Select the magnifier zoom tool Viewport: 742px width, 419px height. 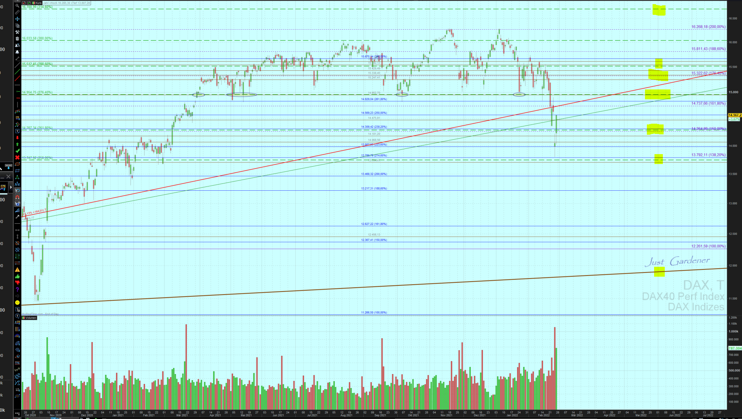point(17,6)
